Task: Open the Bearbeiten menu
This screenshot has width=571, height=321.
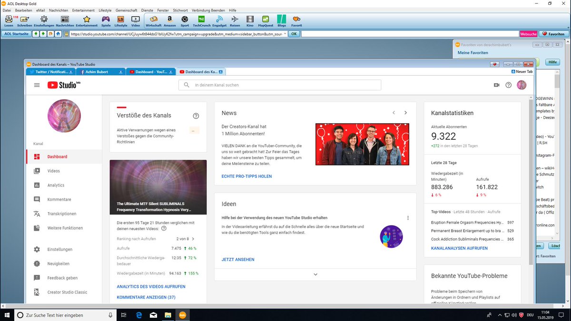Action: (x=24, y=10)
